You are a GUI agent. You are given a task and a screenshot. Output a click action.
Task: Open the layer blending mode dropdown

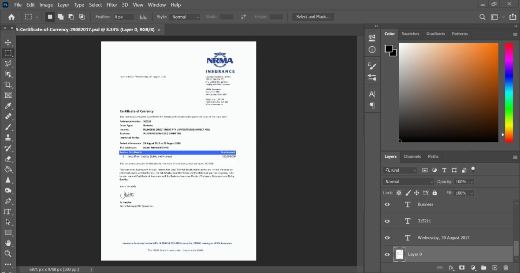pyautogui.click(x=408, y=181)
